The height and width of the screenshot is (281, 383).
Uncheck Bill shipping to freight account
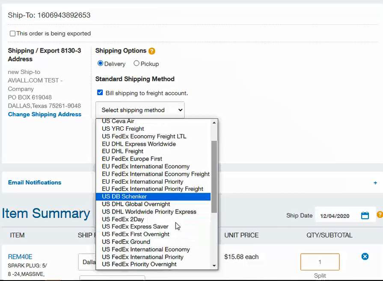[100, 93]
